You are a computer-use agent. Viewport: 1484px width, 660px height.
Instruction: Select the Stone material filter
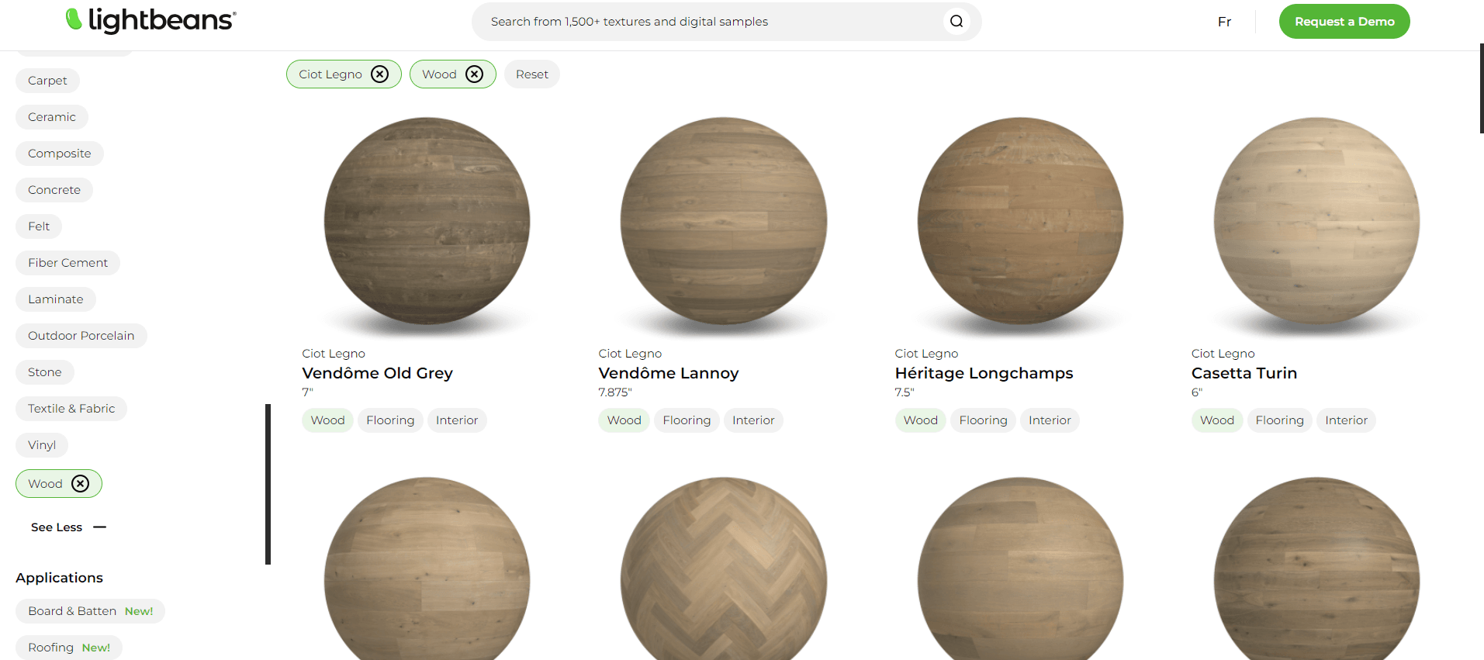tap(45, 372)
